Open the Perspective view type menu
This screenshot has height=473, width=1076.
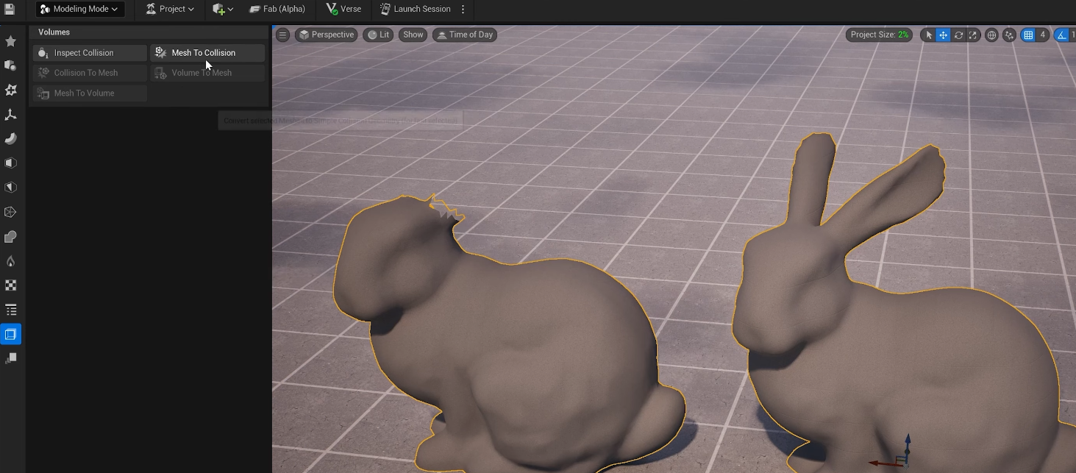click(x=326, y=35)
